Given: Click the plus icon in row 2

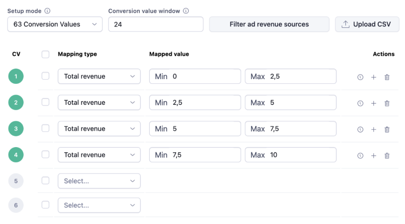Looking at the screenshot, I should pyautogui.click(x=373, y=103).
